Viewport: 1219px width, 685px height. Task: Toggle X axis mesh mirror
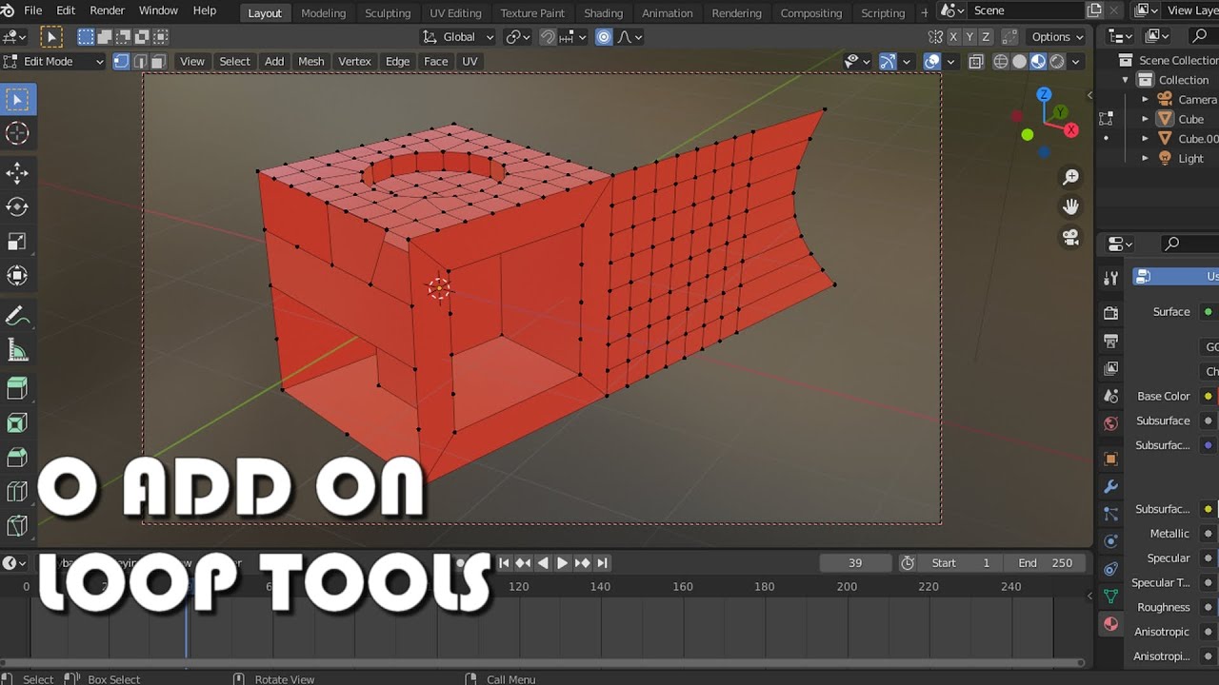(x=953, y=37)
